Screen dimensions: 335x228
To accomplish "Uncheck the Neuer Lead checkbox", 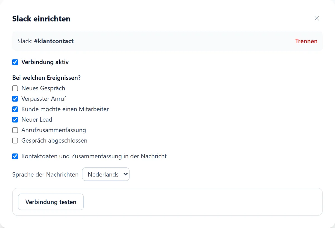I will coord(15,120).
